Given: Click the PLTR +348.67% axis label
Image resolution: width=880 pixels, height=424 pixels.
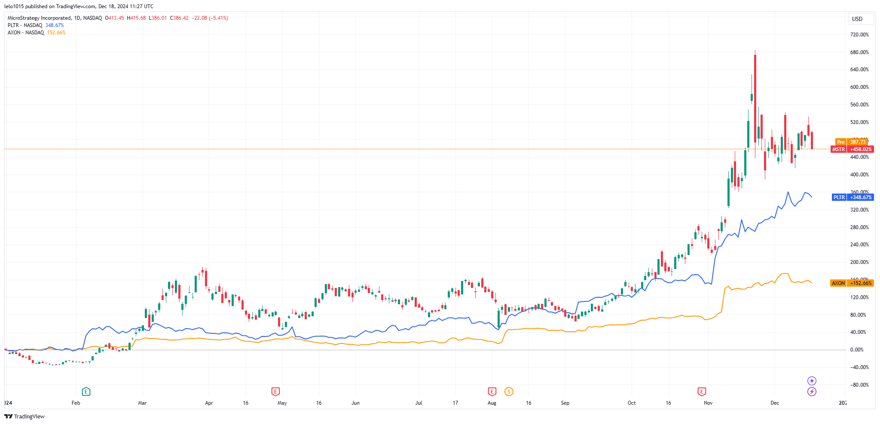Looking at the screenshot, I should [853, 197].
